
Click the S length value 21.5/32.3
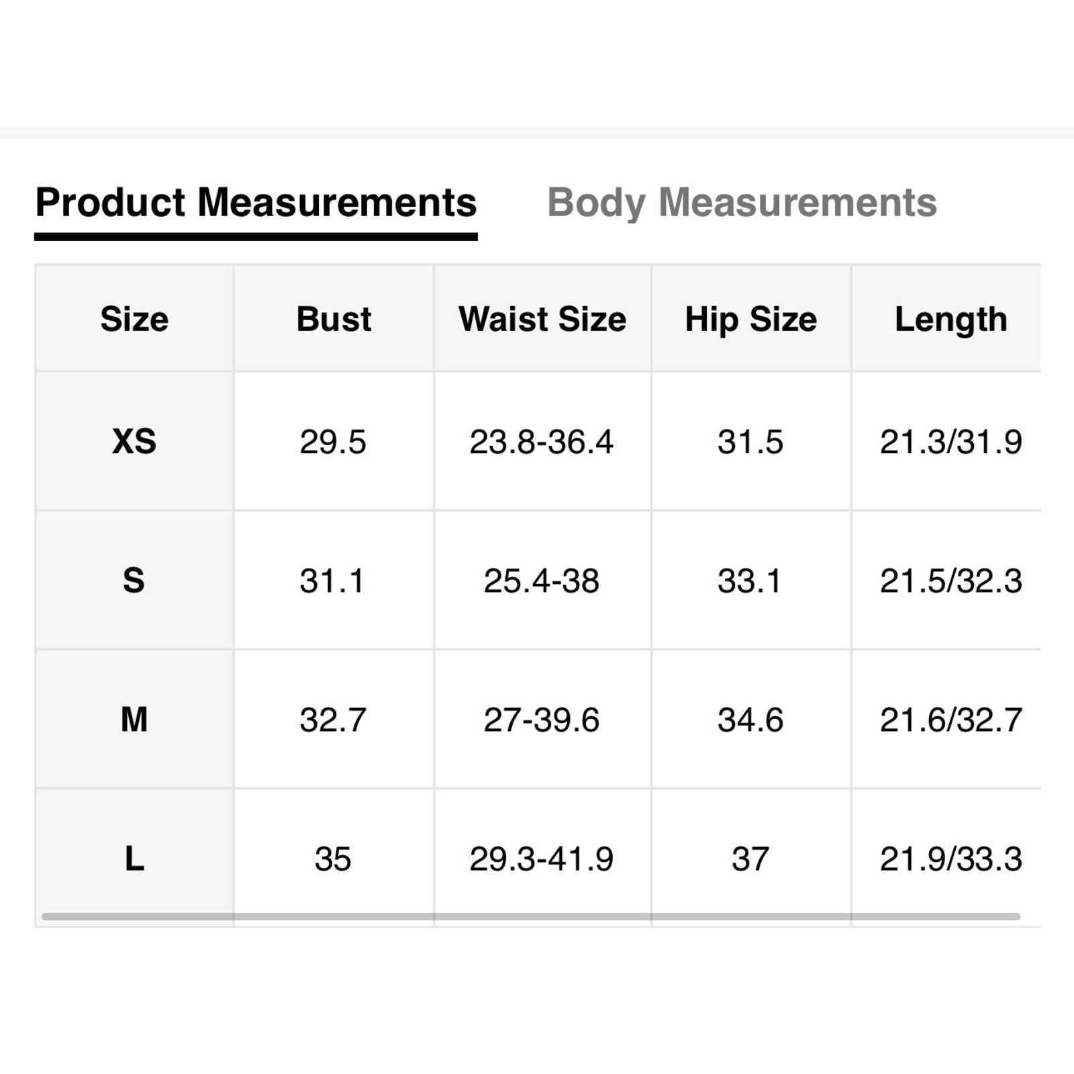pos(950,581)
